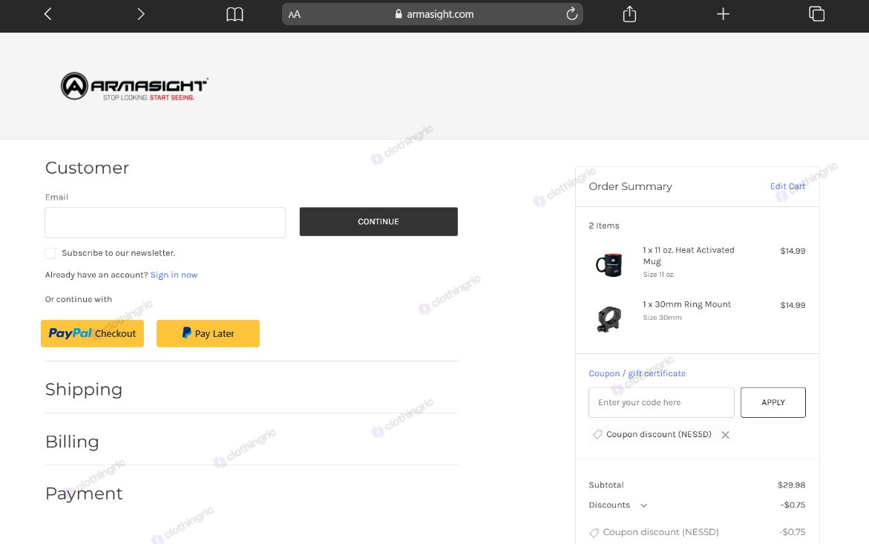The width and height of the screenshot is (869, 544).
Task: Click the 1 x 30mm Ring Mount text
Action: pos(686,304)
